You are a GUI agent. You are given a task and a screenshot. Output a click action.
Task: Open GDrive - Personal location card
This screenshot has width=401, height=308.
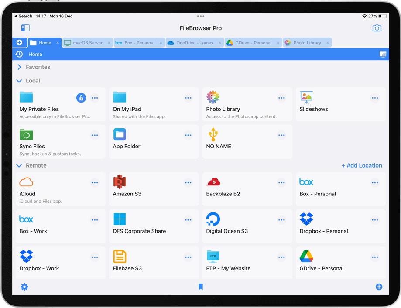point(341,263)
